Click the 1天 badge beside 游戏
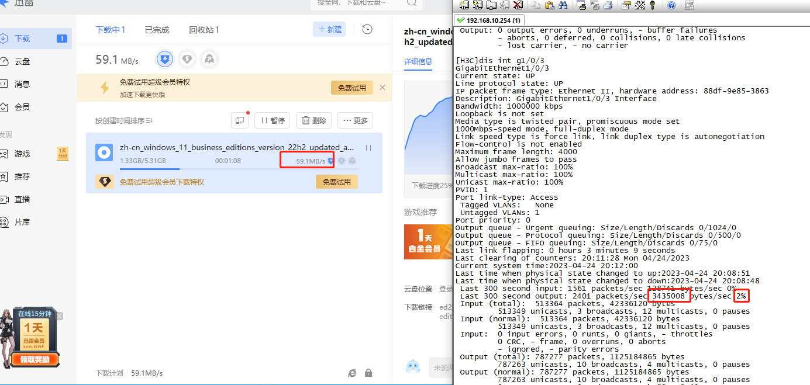This screenshot has width=810, height=385. point(63,154)
